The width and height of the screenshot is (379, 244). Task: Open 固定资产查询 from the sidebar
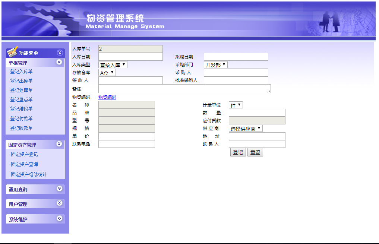coord(24,164)
